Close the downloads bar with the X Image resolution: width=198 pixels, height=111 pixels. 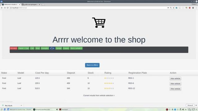(x=196, y=105)
